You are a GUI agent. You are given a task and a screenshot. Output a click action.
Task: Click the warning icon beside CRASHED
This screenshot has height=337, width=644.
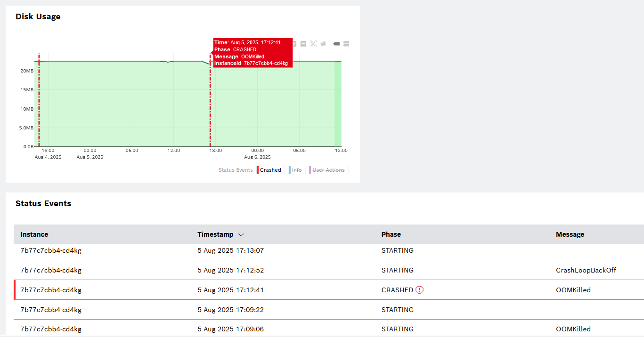[420, 290]
